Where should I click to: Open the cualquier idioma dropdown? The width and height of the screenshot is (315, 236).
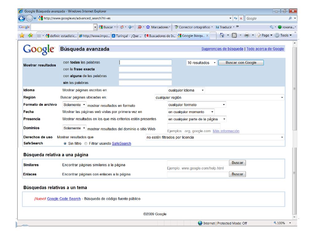point(186,90)
